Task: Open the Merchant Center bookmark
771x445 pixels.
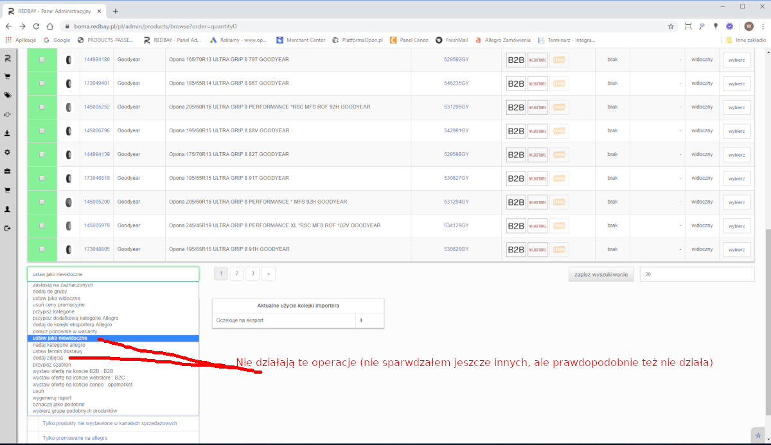Action: click(301, 40)
